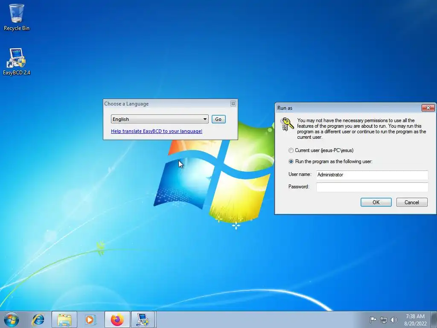Open Internet Explorer from the taskbar
437x328 pixels.
click(38, 319)
